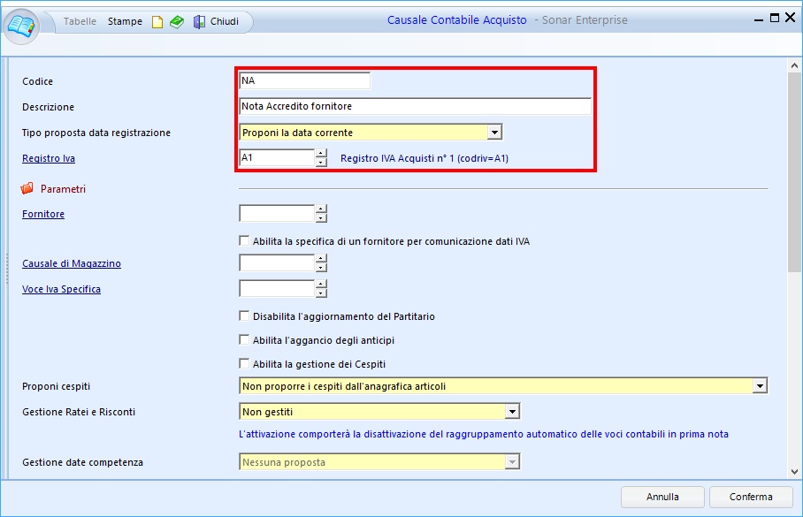Check Abilita la gestione dei Cespiti
Screen dimensions: 803x517
pos(245,363)
